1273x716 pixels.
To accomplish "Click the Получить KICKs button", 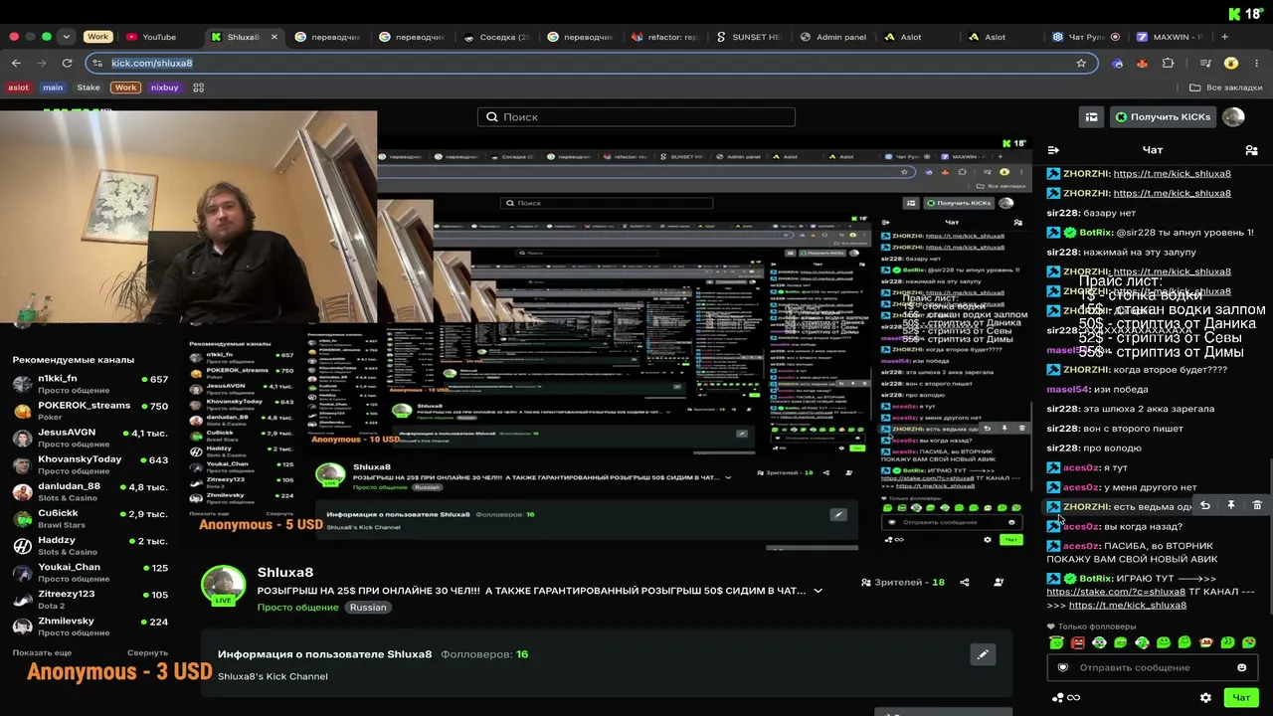I will point(1163,117).
